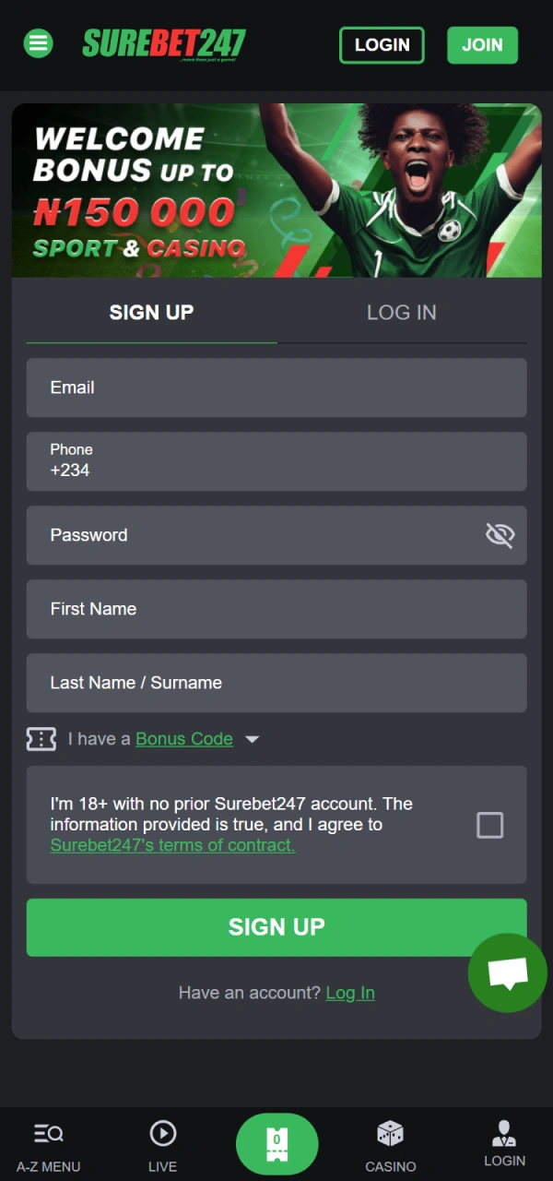Open the live chat bubble
The width and height of the screenshot is (553, 1181).
(x=507, y=972)
